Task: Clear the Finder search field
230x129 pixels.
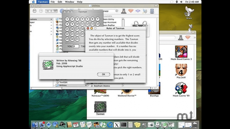Action: point(117,11)
